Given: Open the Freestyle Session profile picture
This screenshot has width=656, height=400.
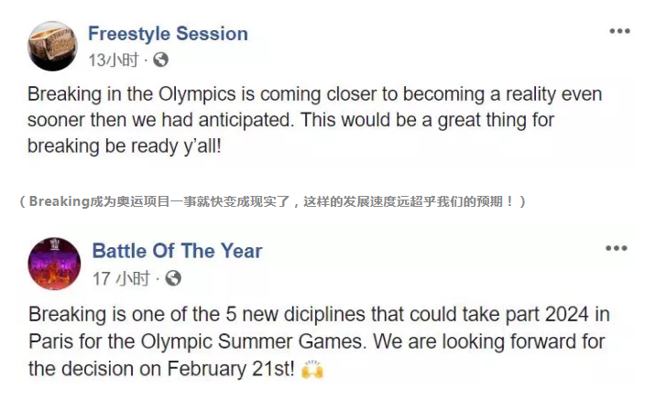Looking at the screenshot, I should pyautogui.click(x=52, y=46).
